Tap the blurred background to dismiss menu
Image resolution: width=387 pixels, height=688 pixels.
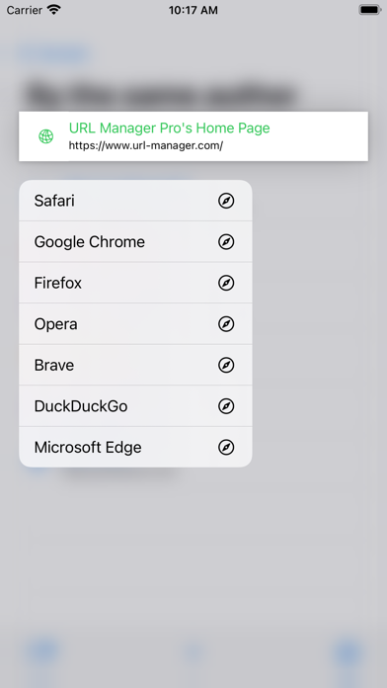click(316, 549)
